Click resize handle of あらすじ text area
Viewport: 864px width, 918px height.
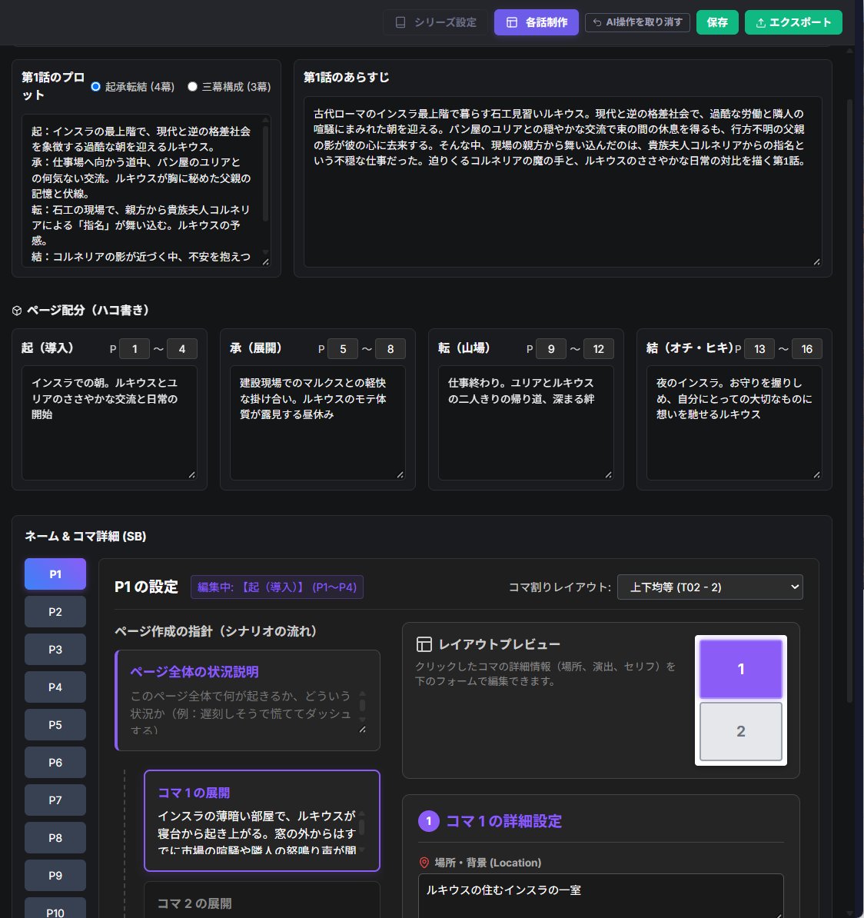[x=816, y=261]
